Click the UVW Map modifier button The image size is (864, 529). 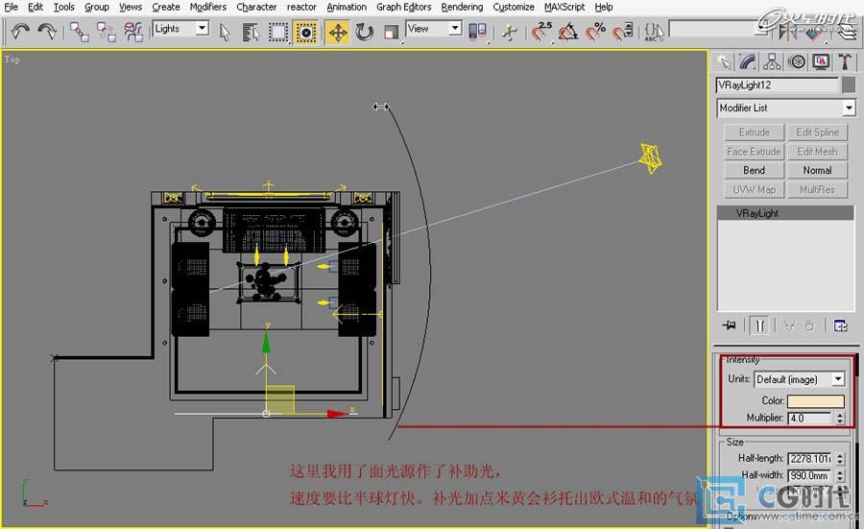click(755, 189)
